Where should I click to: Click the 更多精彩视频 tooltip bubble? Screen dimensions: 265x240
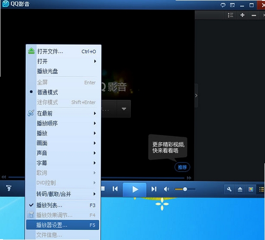point(168,147)
